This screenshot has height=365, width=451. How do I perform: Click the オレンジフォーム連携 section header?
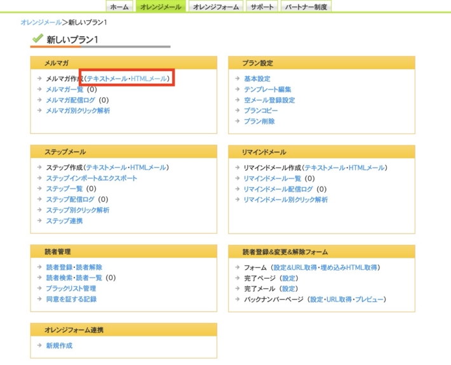click(124, 329)
